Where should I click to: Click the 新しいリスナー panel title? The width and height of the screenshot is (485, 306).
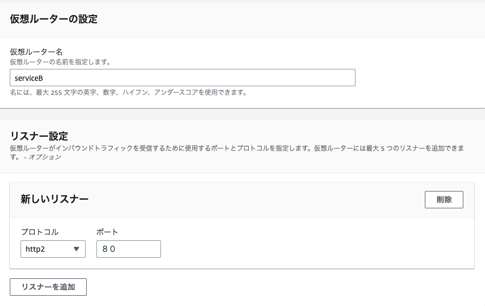[54, 199]
